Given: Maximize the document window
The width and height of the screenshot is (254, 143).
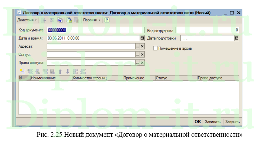Looking at the screenshot, I should tap(232, 13).
